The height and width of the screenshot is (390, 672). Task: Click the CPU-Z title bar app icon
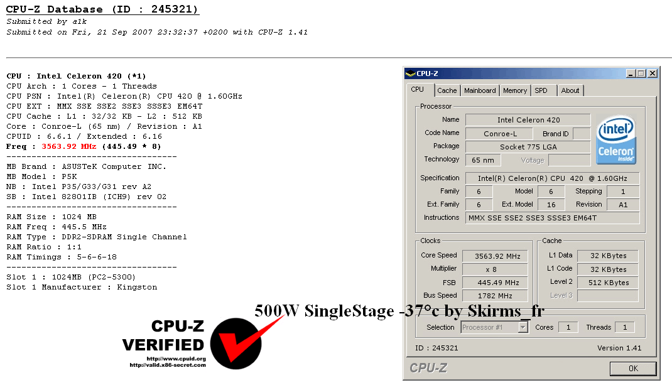[x=410, y=73]
